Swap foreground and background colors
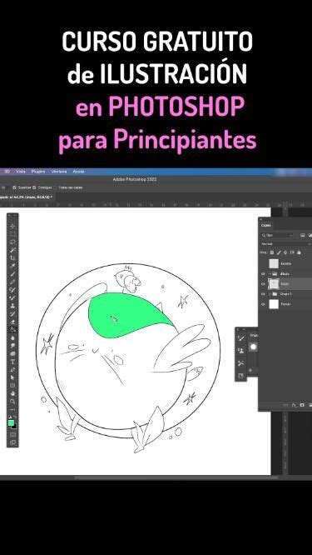Screen dimensions: 312x555 [15, 417]
